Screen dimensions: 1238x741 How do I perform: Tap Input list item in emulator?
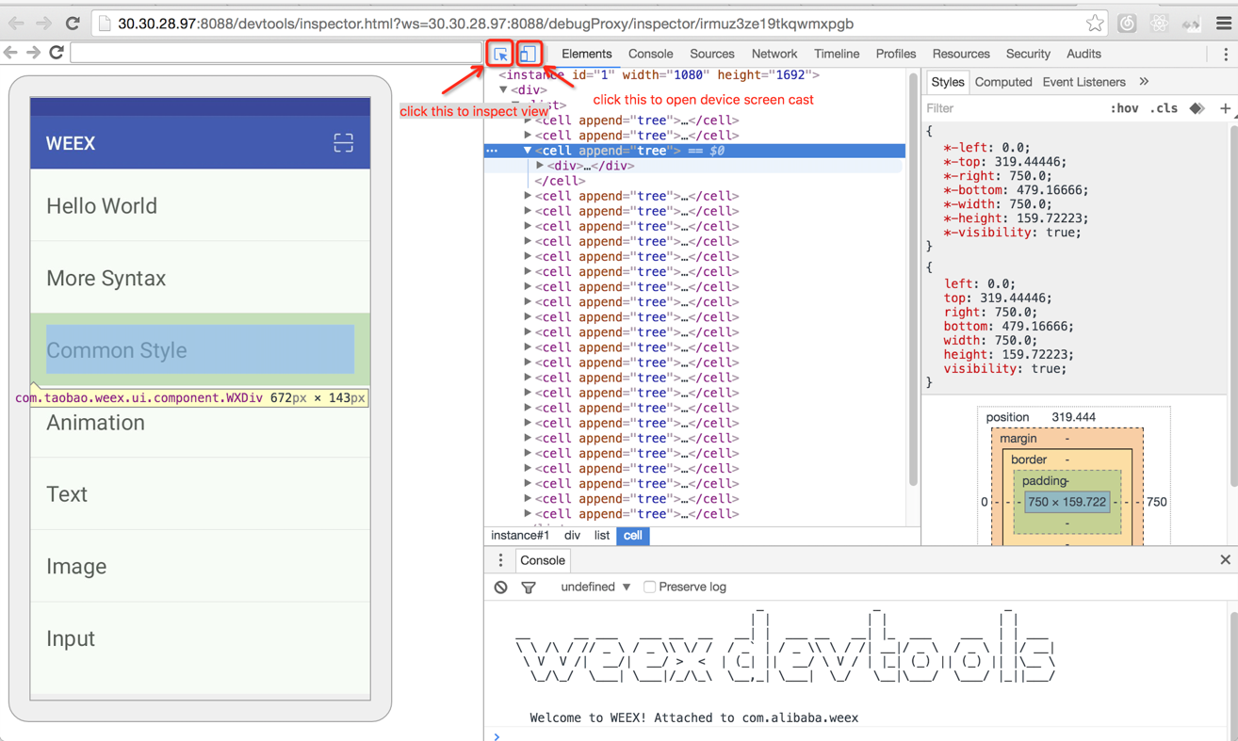click(x=200, y=637)
